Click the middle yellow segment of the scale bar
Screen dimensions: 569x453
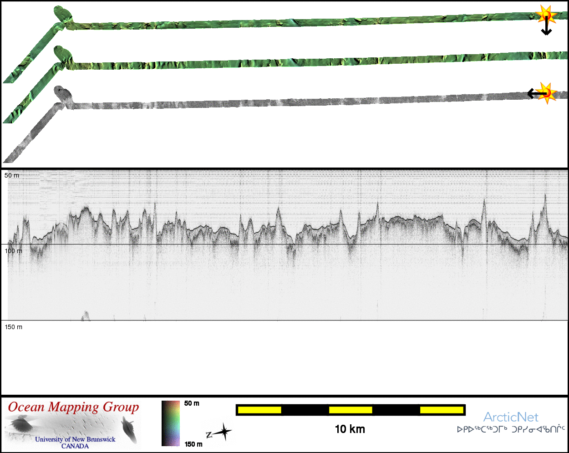pos(351,410)
